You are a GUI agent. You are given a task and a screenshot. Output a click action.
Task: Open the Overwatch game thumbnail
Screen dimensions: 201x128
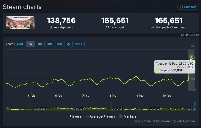point(20,23)
